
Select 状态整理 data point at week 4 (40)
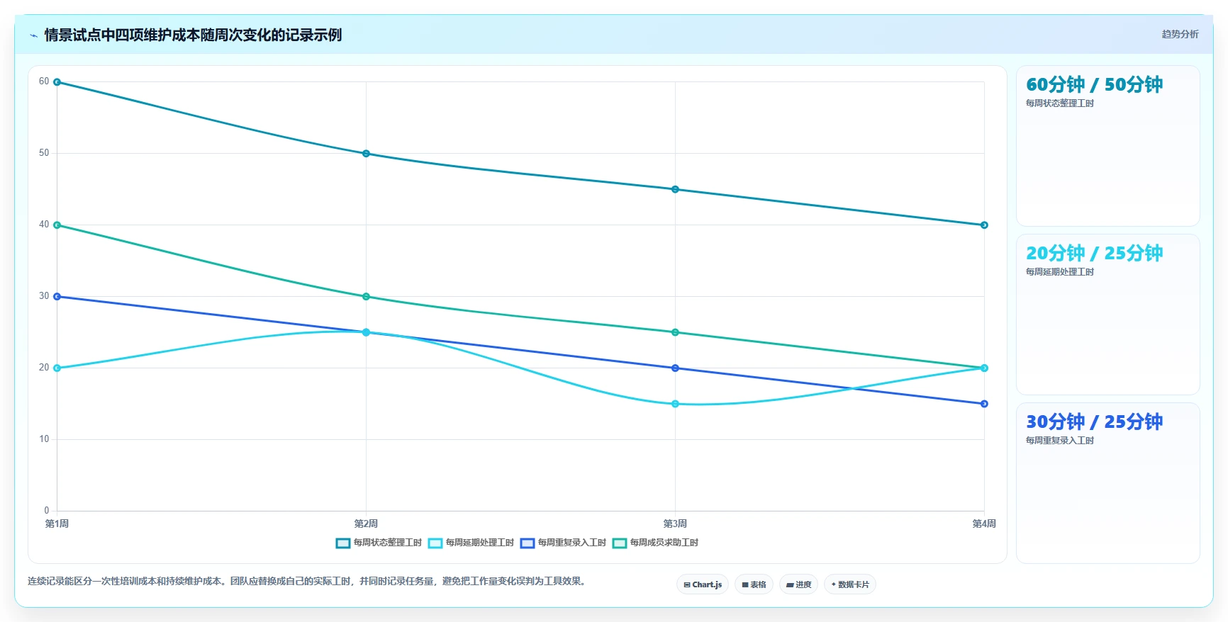point(984,225)
